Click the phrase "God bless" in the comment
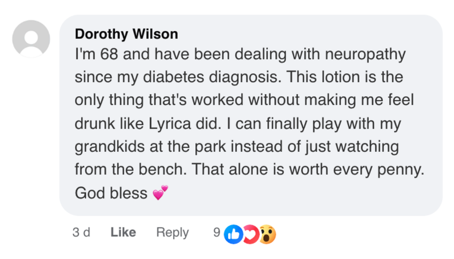 click(x=111, y=193)
